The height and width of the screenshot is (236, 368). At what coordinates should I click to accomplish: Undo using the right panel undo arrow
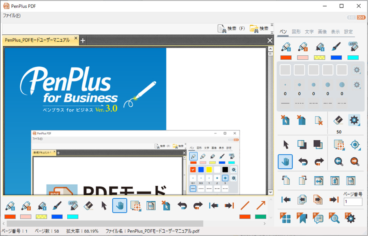click(x=303, y=161)
